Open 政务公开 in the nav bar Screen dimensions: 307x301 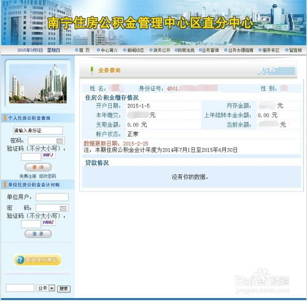[160, 50]
